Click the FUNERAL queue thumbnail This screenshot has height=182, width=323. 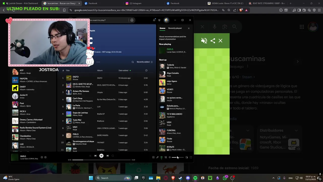[x=162, y=132]
